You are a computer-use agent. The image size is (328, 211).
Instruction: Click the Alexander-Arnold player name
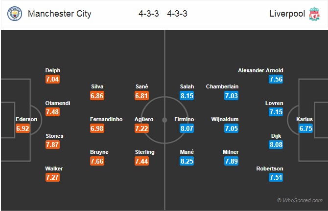[260, 70]
